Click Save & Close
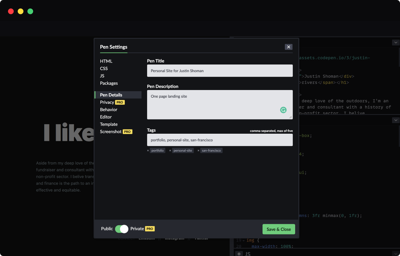Viewport: 400px width, 256px height. [x=278, y=229]
